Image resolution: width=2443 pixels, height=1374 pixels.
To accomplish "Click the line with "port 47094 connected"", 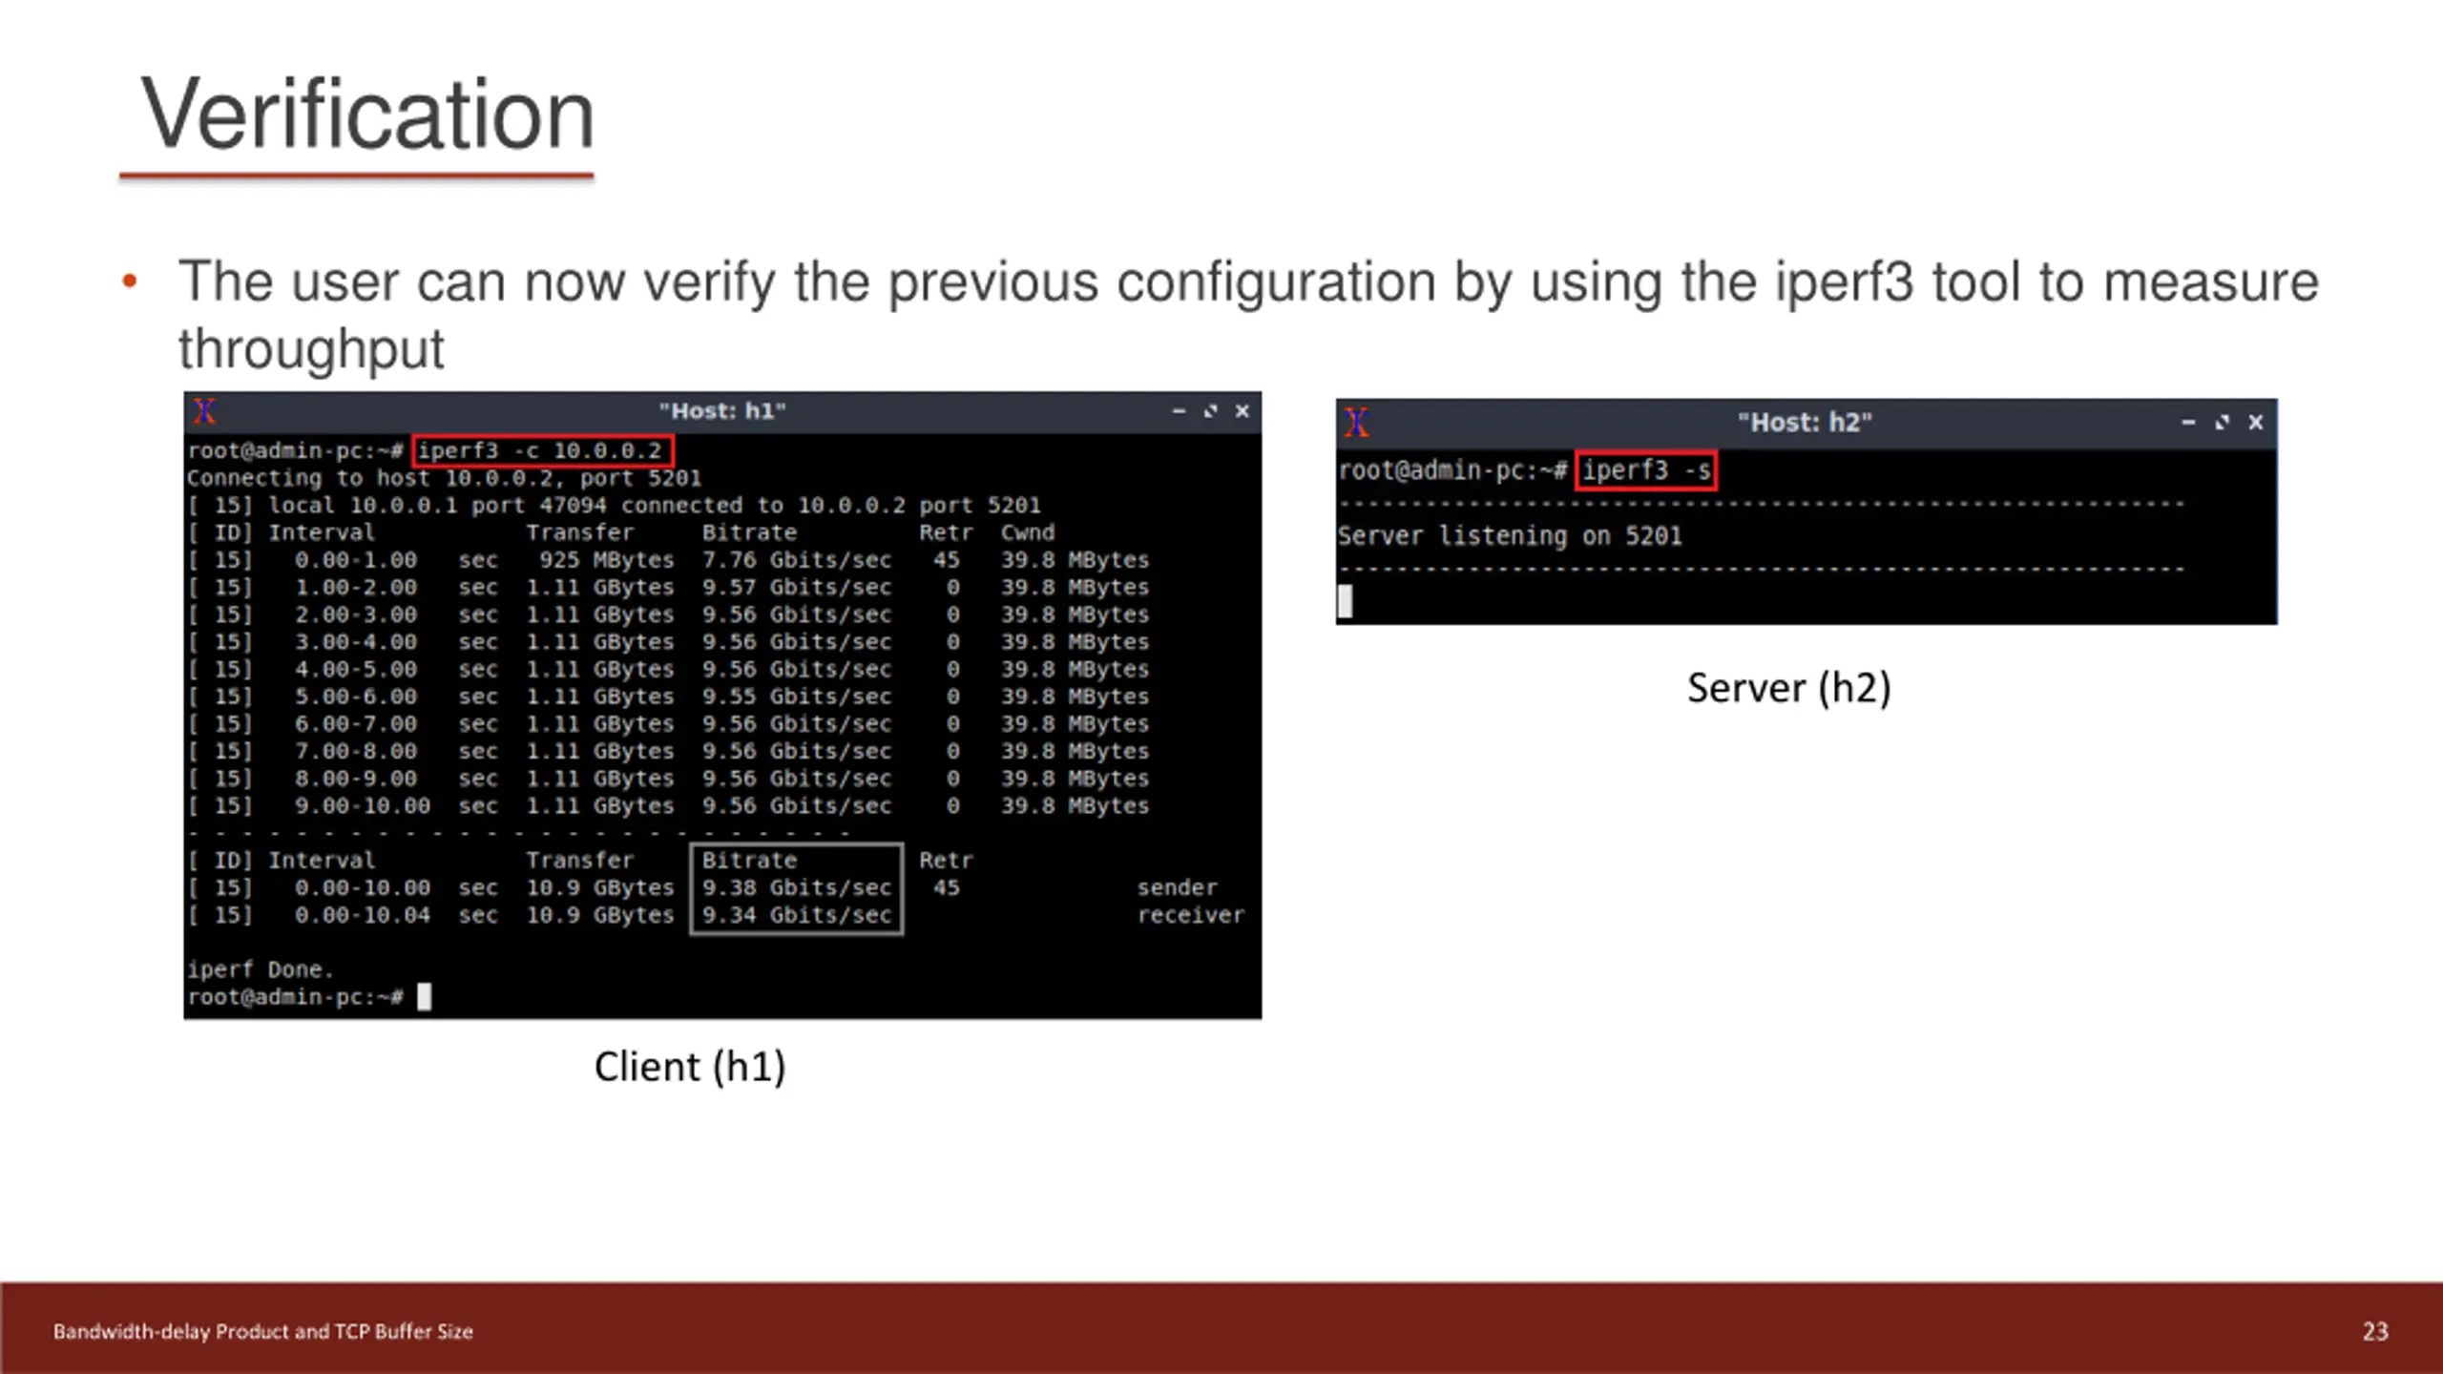I will point(615,506).
